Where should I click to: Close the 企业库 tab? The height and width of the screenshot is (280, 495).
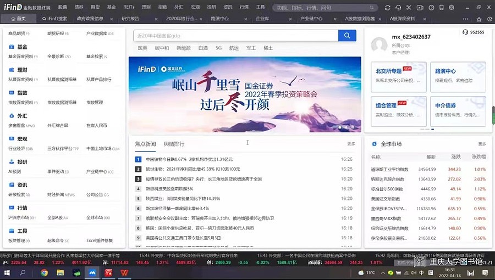(x=290, y=19)
